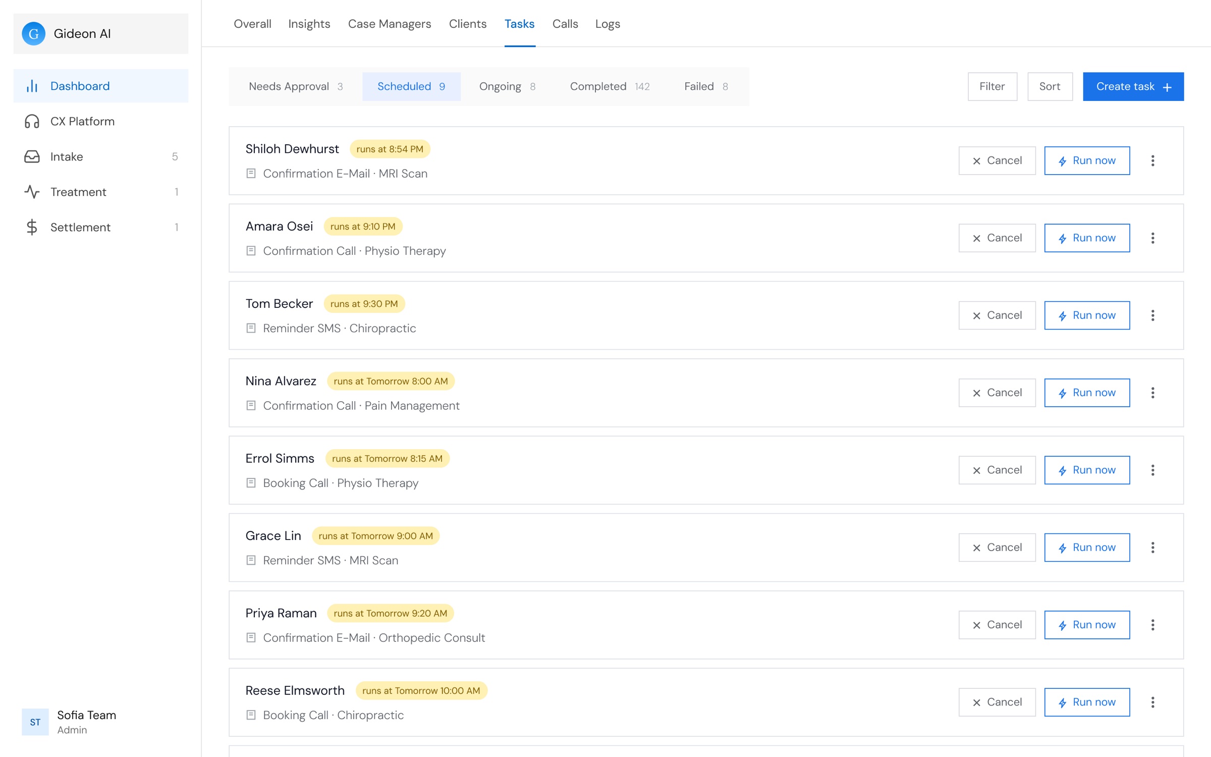Viewport: 1211px width, 757px height.
Task: Show the Failed tasks
Action: 706,86
